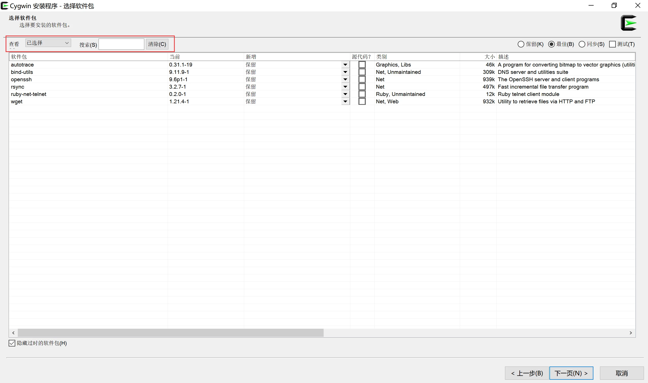Viewport: 648px width, 383px height.
Task: Click the 下一页(N) button
Action: point(571,373)
